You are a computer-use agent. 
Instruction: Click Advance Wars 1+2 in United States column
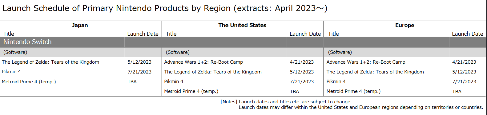pos(203,62)
